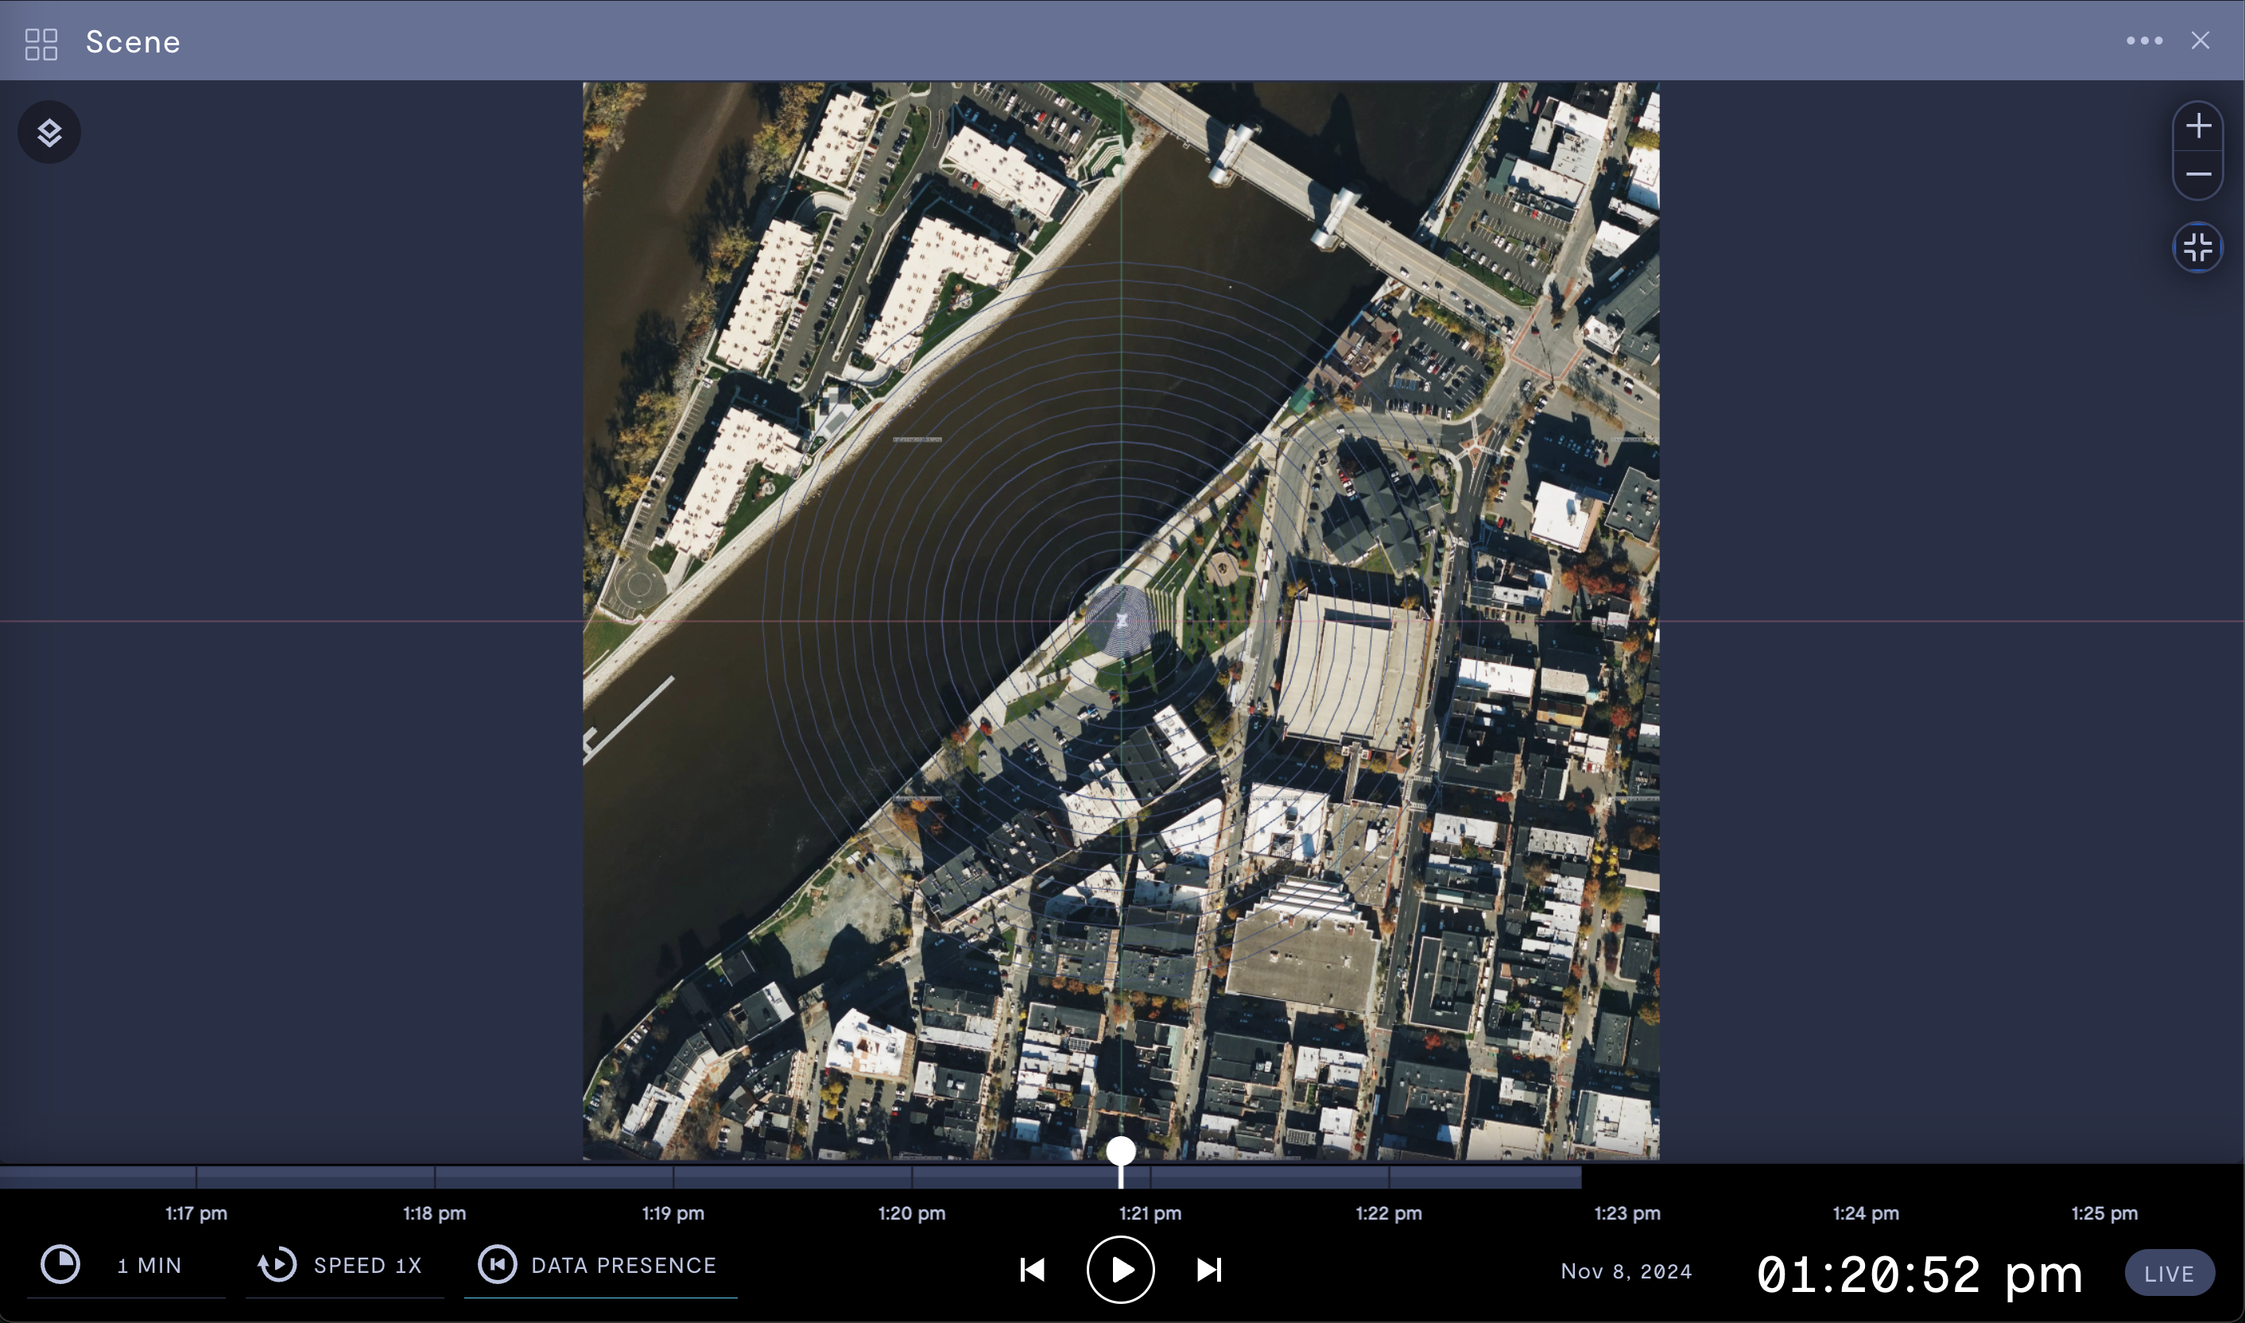Click the Scene menu title
The image size is (2245, 1323).
tap(134, 41)
